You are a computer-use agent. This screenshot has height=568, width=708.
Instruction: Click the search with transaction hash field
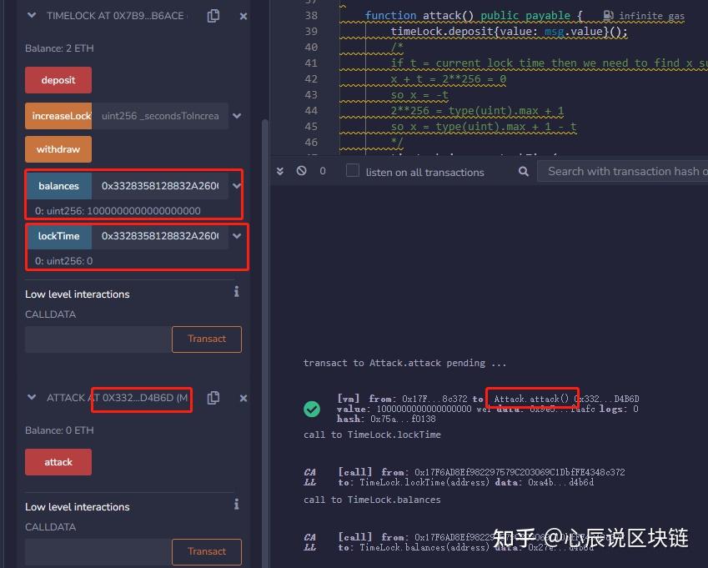[621, 171]
